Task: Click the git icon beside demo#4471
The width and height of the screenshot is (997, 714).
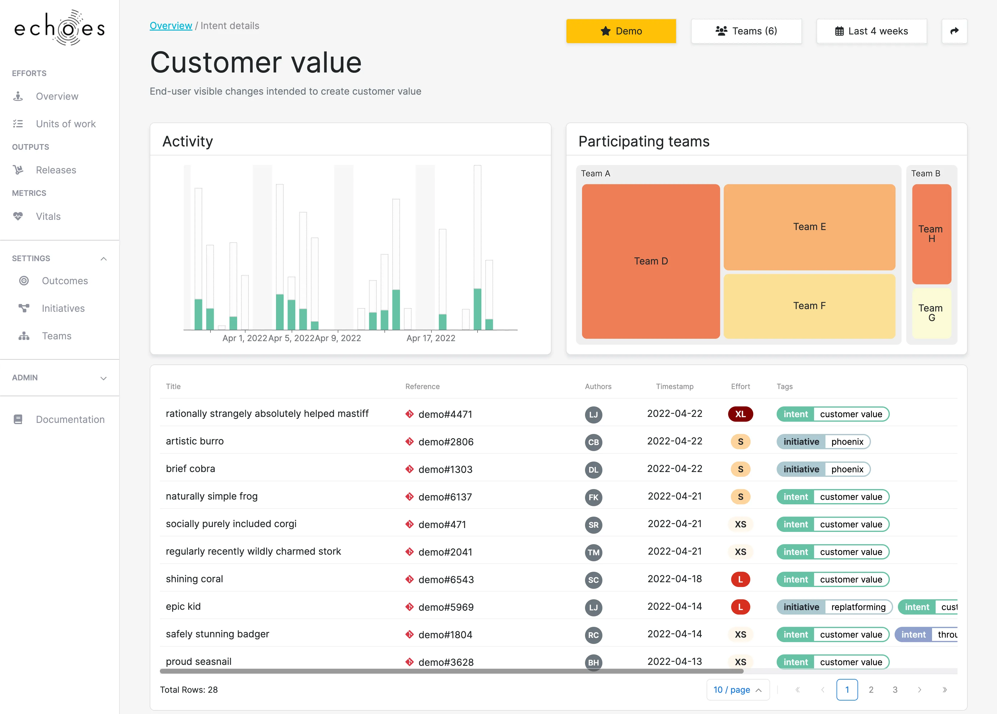Action: pos(410,414)
